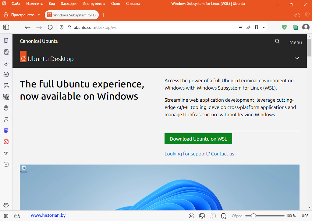Adjust the page zoom slider

point(253,216)
